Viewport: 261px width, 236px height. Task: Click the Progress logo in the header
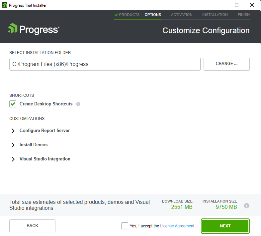(x=34, y=29)
